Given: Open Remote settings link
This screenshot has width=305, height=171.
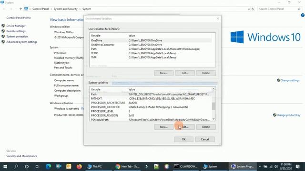Looking at the screenshot, I should [x=16, y=31].
